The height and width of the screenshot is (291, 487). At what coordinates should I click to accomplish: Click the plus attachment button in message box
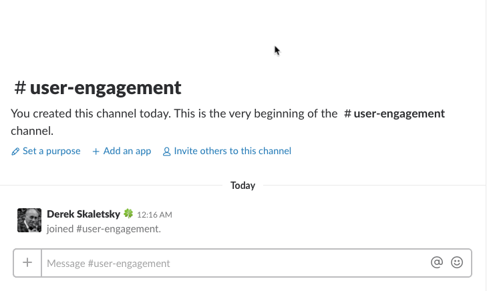point(27,263)
